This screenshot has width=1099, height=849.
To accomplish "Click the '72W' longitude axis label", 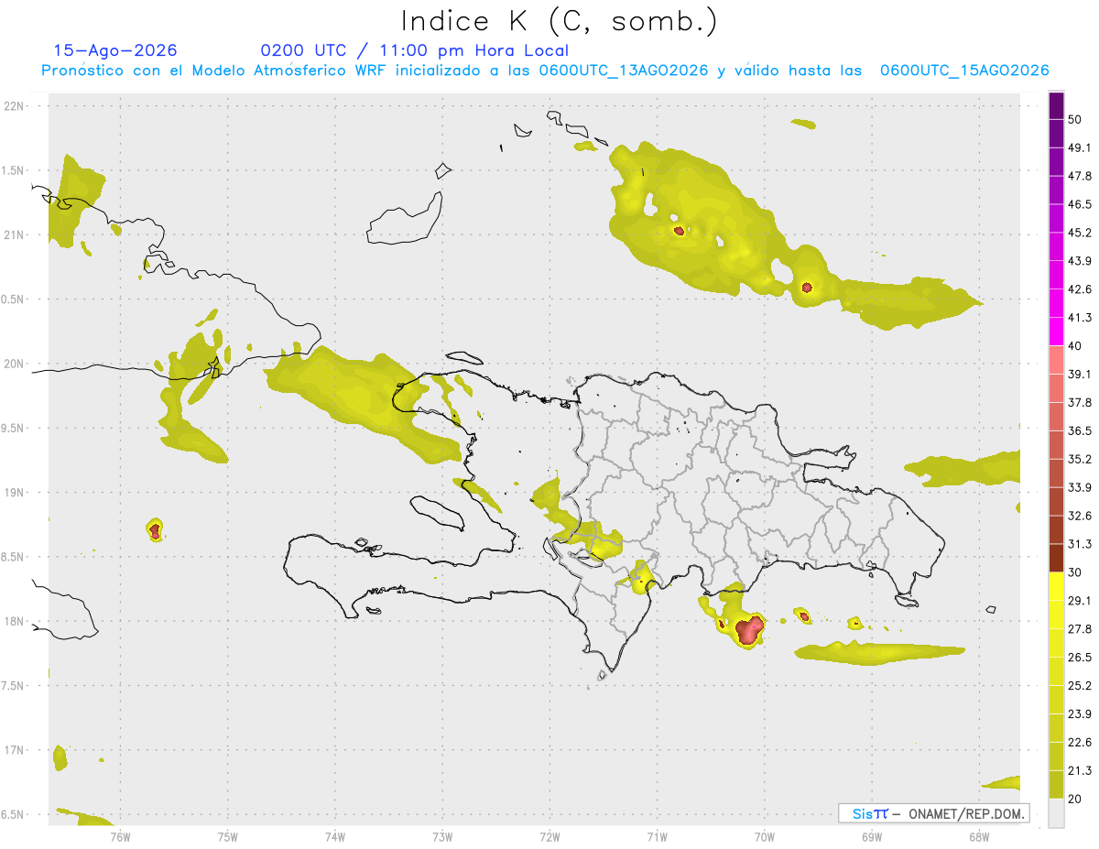I will [549, 837].
